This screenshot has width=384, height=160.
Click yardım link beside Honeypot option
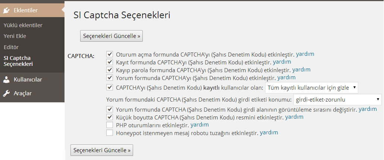pyautogui.click(x=269, y=132)
